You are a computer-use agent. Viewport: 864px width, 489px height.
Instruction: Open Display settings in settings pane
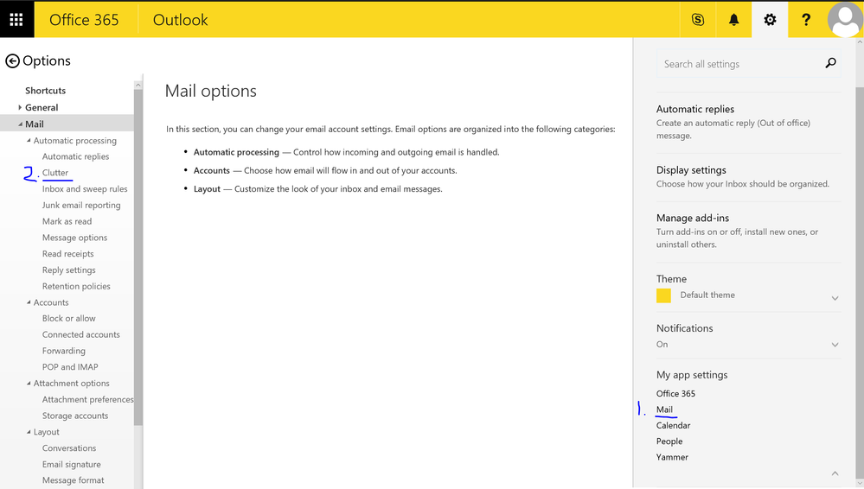691,170
